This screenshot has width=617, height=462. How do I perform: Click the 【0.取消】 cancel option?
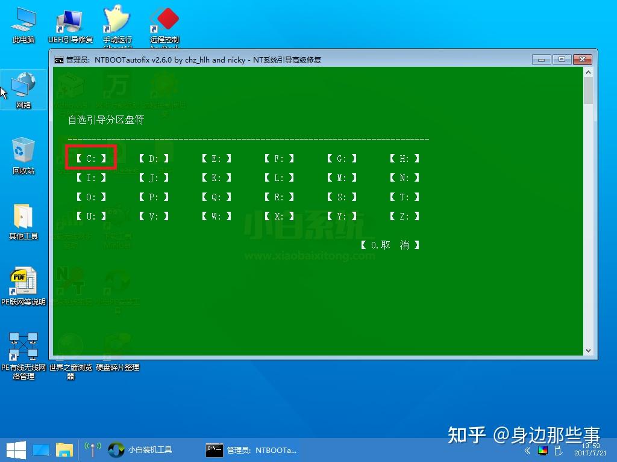tap(390, 245)
